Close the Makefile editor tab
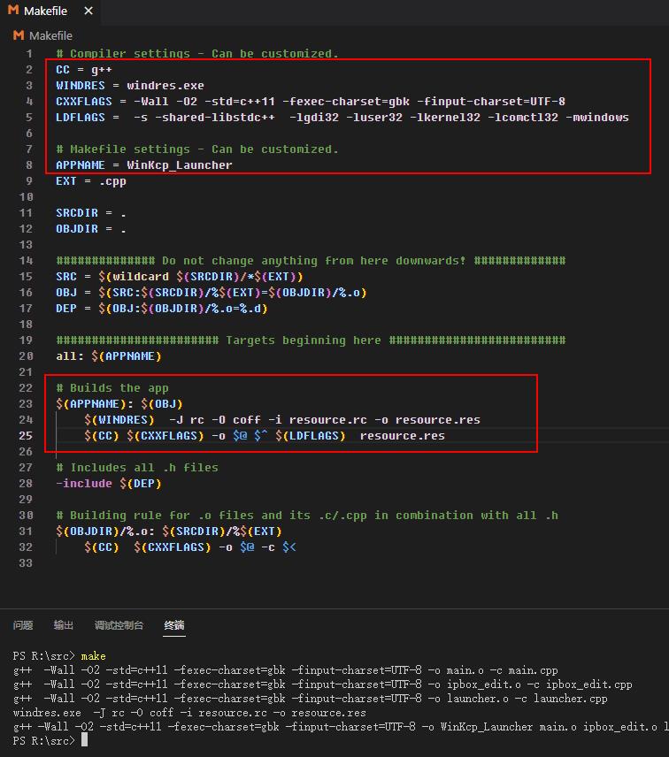 [x=88, y=11]
